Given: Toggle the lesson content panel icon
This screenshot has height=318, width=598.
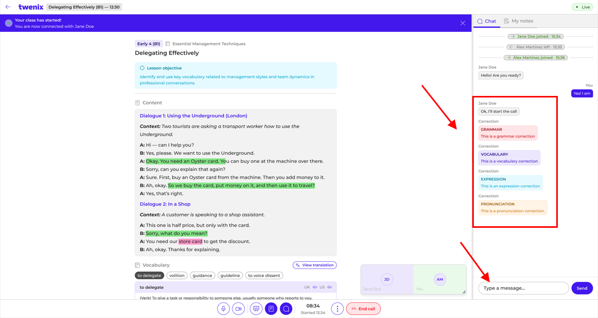Looking at the screenshot, I should (x=271, y=309).
